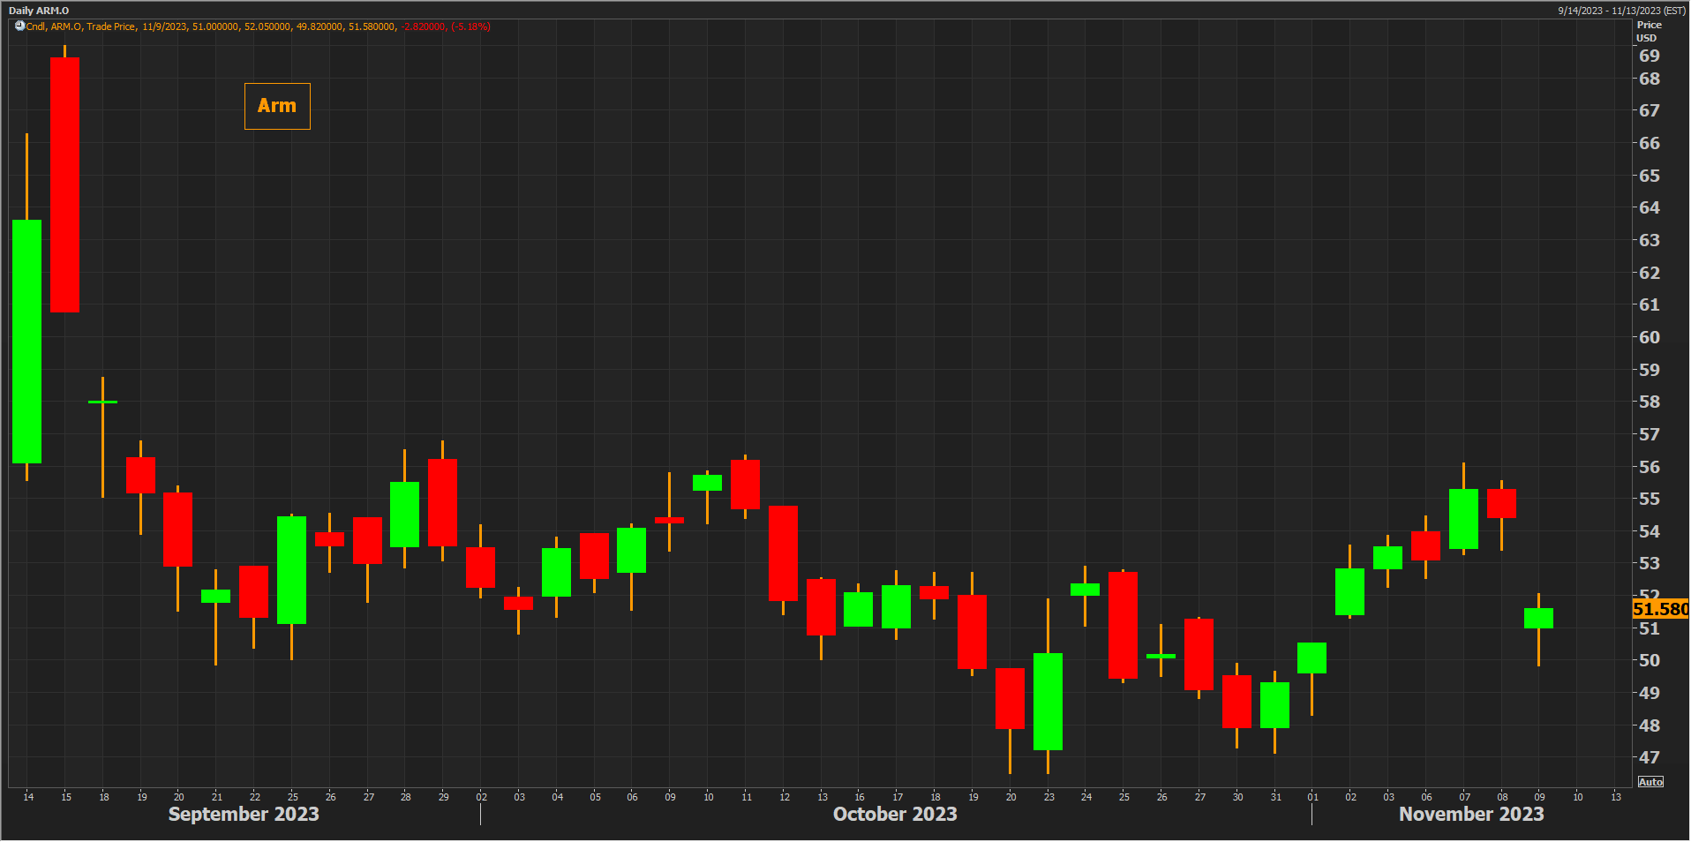This screenshot has width=1691, height=842.
Task: Click the last green candle on November 09
Action: (x=1538, y=618)
